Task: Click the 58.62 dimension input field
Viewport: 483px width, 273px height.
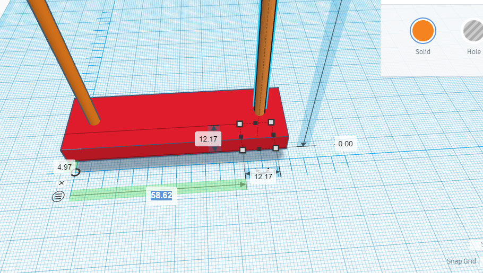Action: 161,196
